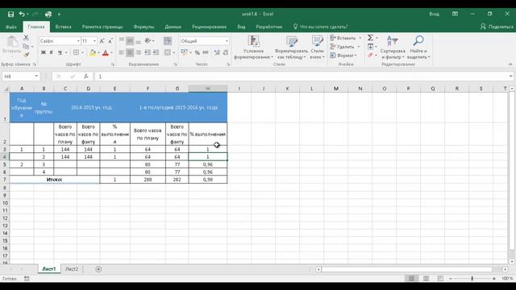Switch to Вставка ribbon tab
This screenshot has height=290, width=516.
coord(63,27)
